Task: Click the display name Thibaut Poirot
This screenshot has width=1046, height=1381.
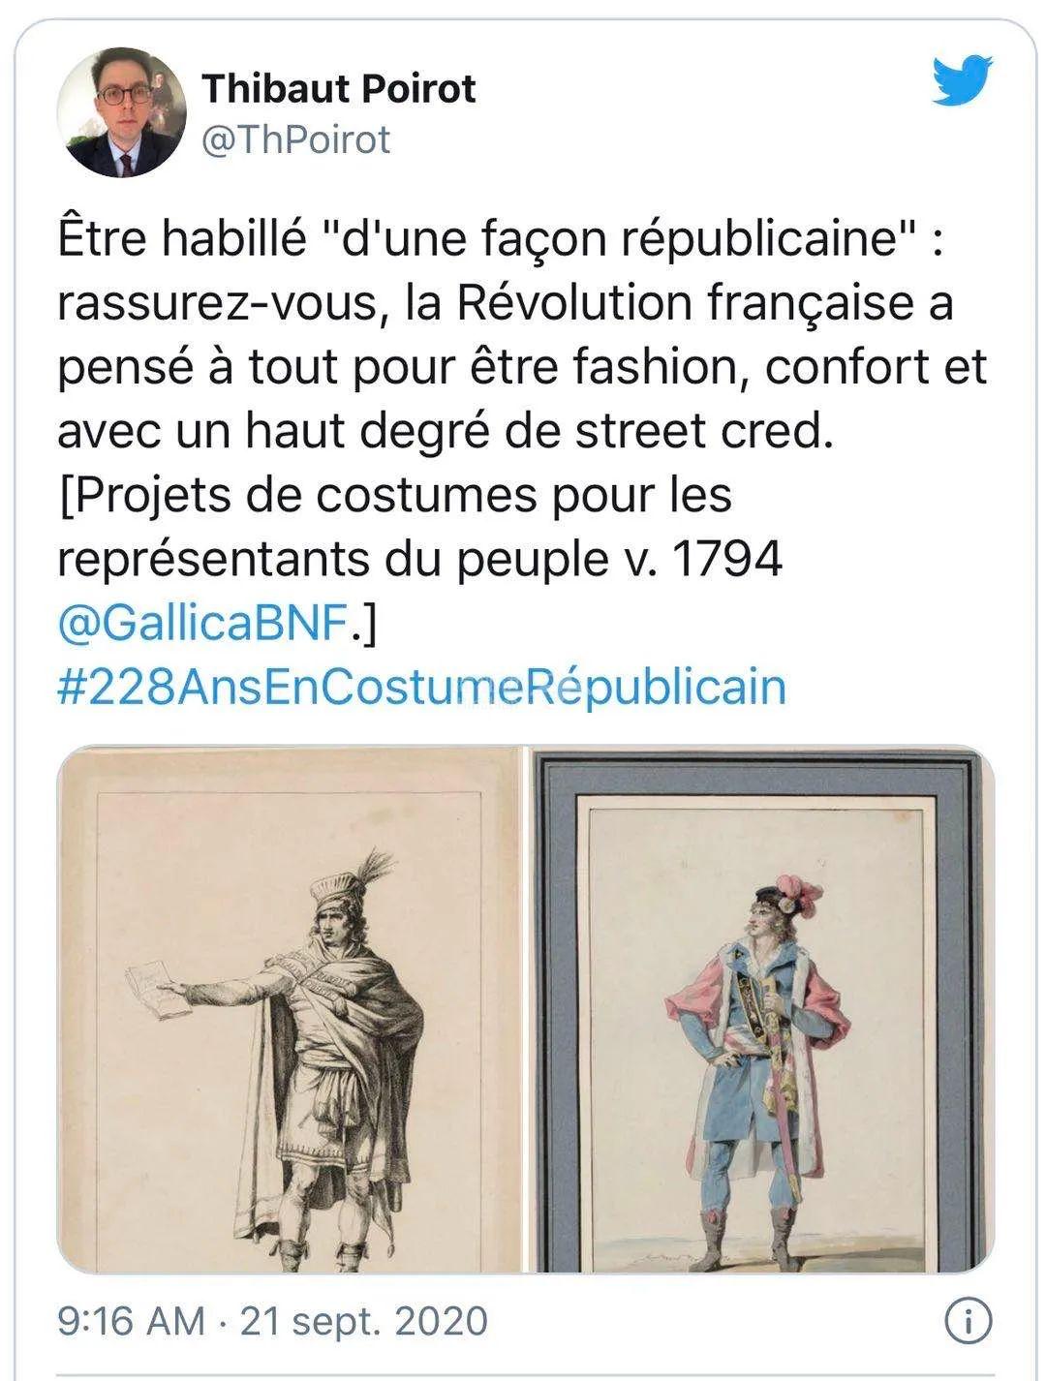Action: pyautogui.click(x=339, y=89)
